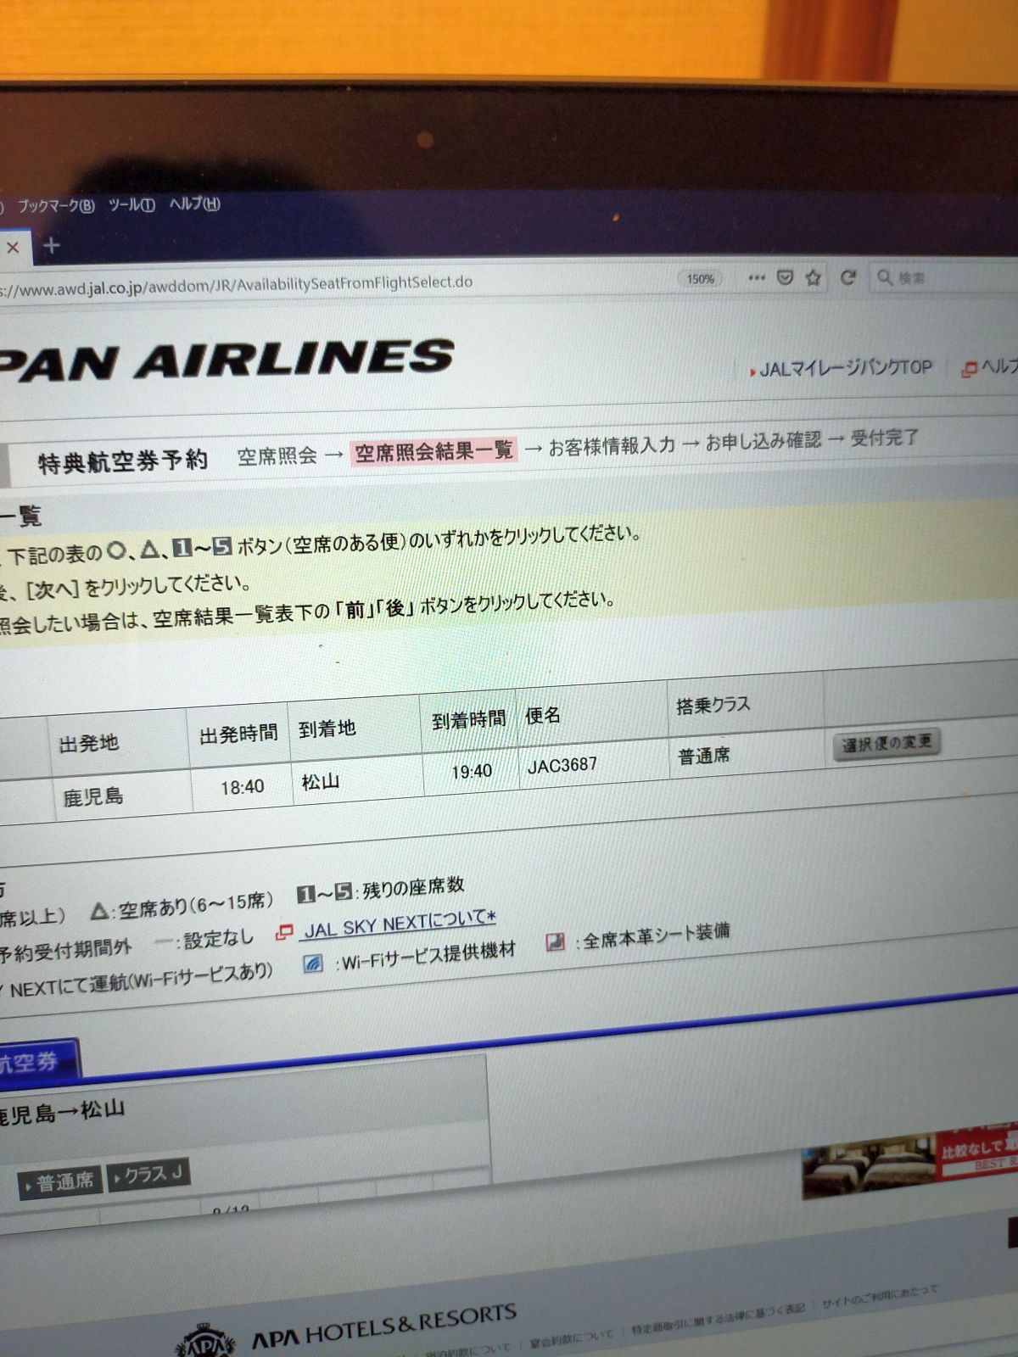1018x1357 pixels.
Task: Click the 出発時間 column header
Action: click(x=238, y=734)
